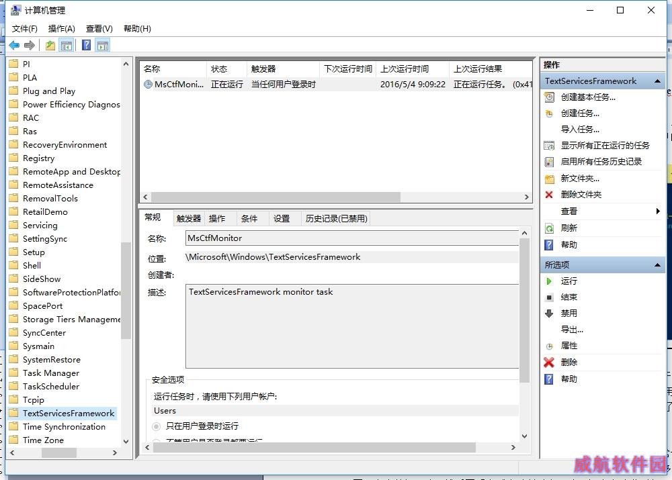Toggle the console tree pane toolbar icon
Image resolution: width=672 pixels, height=480 pixels.
(x=67, y=45)
